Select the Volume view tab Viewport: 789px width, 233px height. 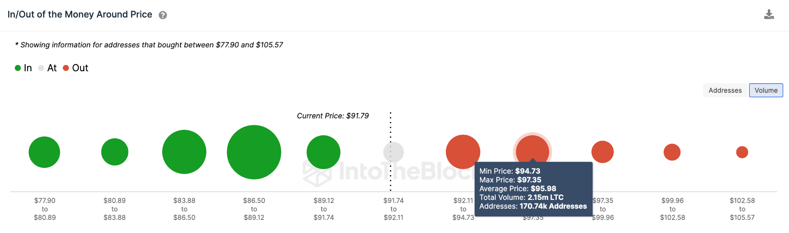click(766, 91)
